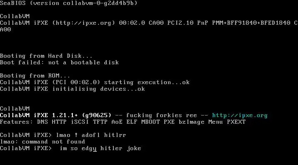The image size is (298, 165).
Task: Click the bold "CollabVM iPXE 1.21.1+" text
Action: coord(39,115)
